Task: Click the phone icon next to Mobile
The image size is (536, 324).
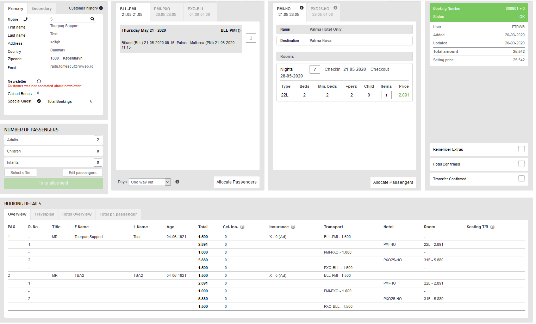Action: (x=25, y=19)
